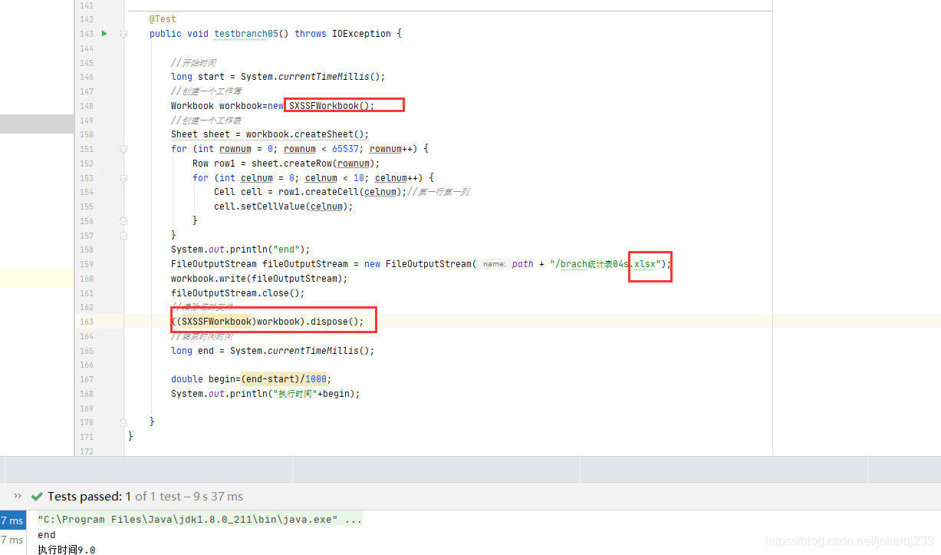This screenshot has height=555, width=941.
Task: Click java.exe command line in console
Action: [x=199, y=520]
